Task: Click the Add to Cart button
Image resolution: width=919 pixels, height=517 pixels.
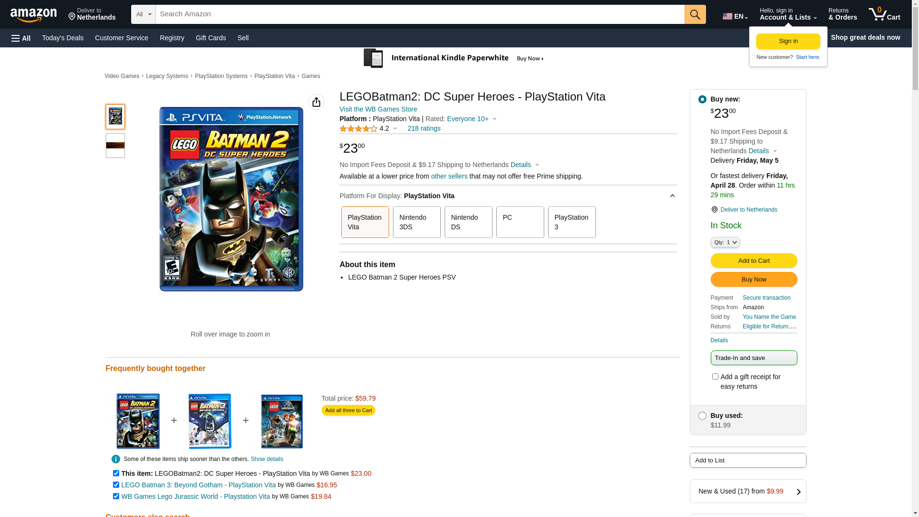Action: coord(753,261)
